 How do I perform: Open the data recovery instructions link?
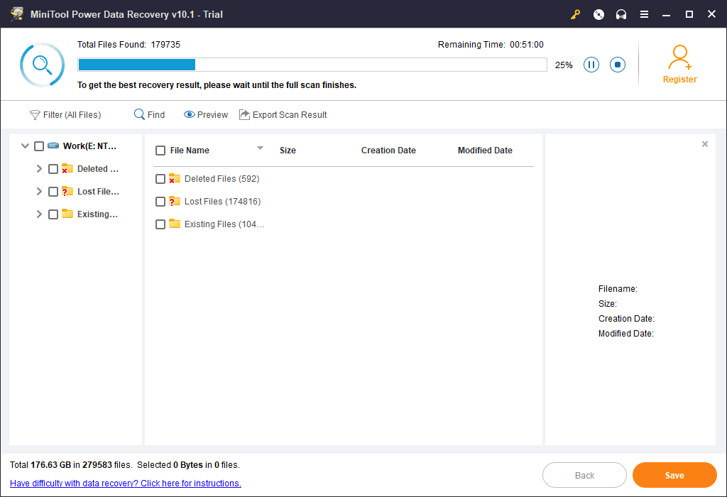(126, 484)
